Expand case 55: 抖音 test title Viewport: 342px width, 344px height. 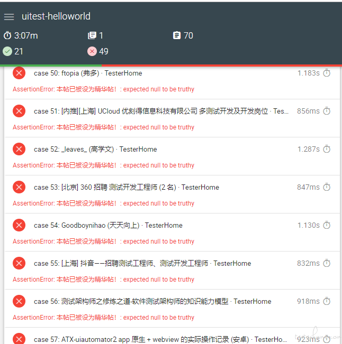(142, 263)
